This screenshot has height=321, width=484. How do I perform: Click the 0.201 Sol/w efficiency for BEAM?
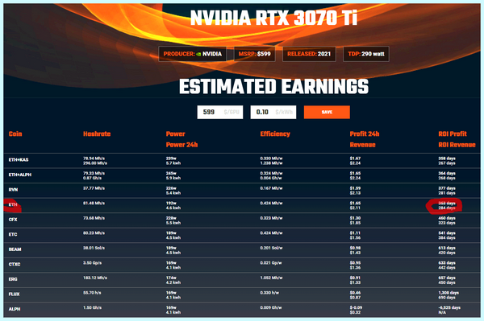pyautogui.click(x=271, y=248)
